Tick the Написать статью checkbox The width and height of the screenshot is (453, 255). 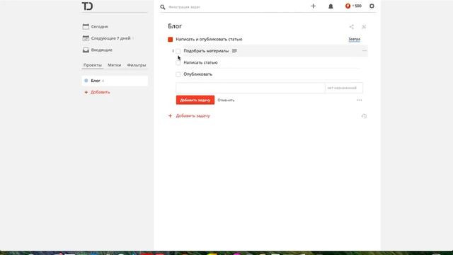pyautogui.click(x=178, y=63)
